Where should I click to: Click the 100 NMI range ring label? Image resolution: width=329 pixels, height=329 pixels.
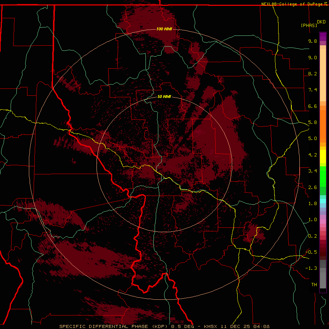tap(164, 29)
